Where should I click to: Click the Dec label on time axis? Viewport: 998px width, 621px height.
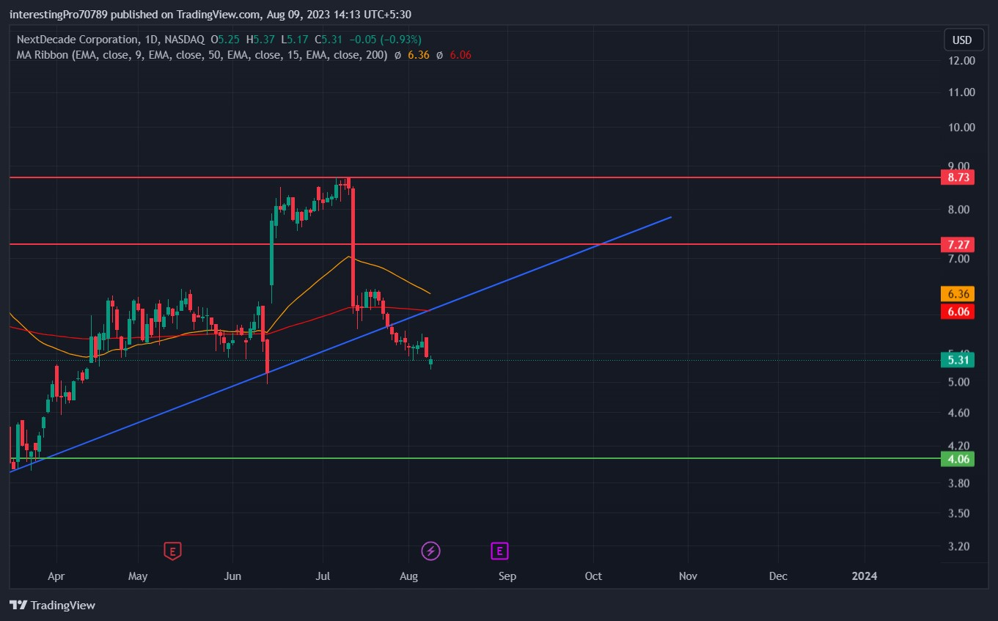pos(778,576)
